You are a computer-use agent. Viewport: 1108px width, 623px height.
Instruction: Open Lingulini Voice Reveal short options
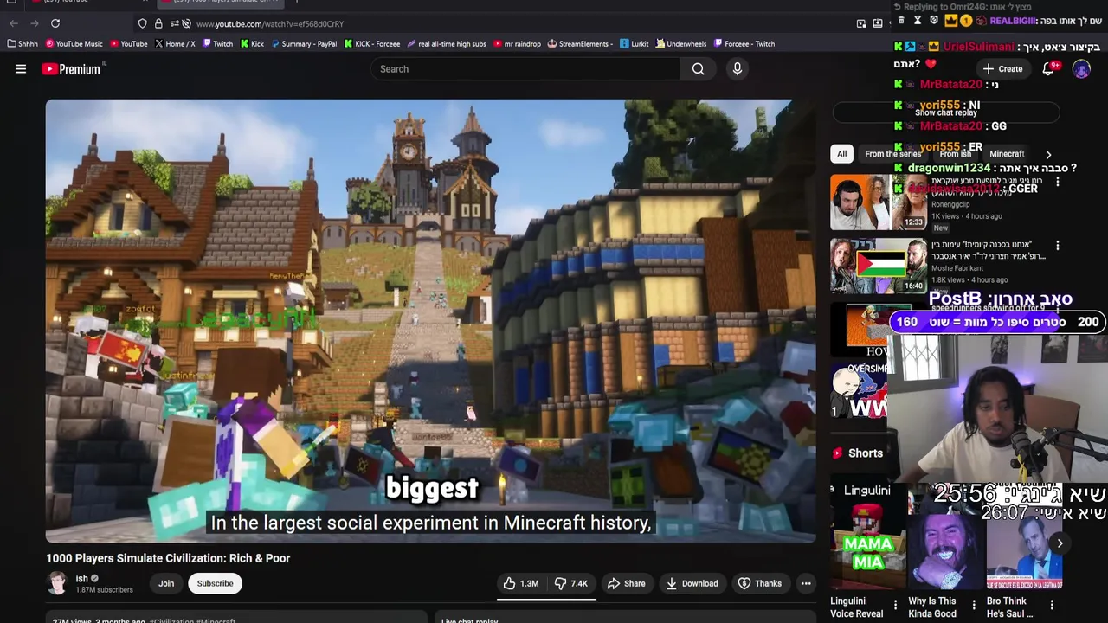[x=895, y=605]
